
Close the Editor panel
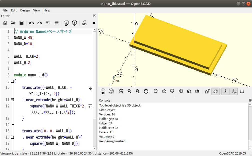click(x=94, y=15)
